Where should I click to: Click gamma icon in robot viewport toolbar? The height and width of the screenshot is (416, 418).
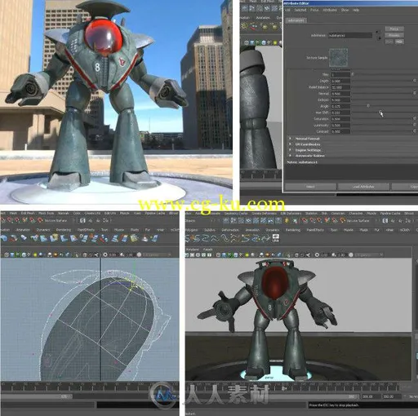(x=334, y=255)
